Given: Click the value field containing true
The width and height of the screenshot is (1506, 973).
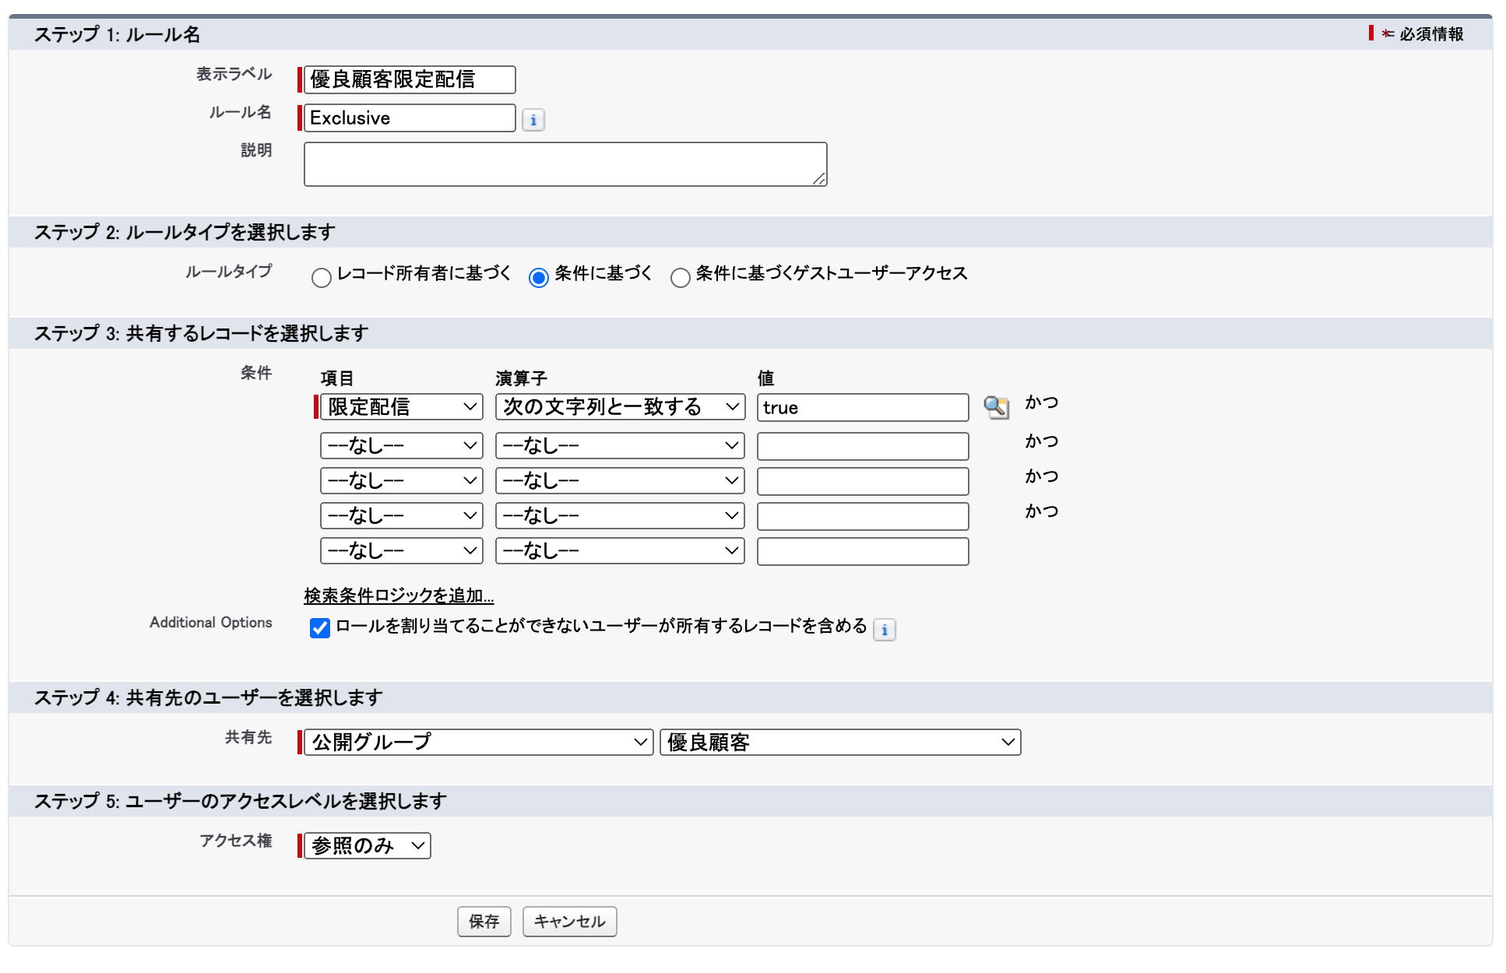Looking at the screenshot, I should coord(863,408).
